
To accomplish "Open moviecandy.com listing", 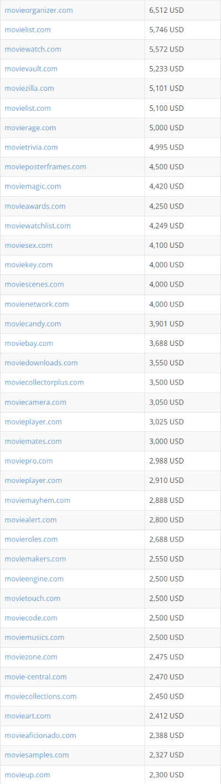I will click(x=33, y=323).
